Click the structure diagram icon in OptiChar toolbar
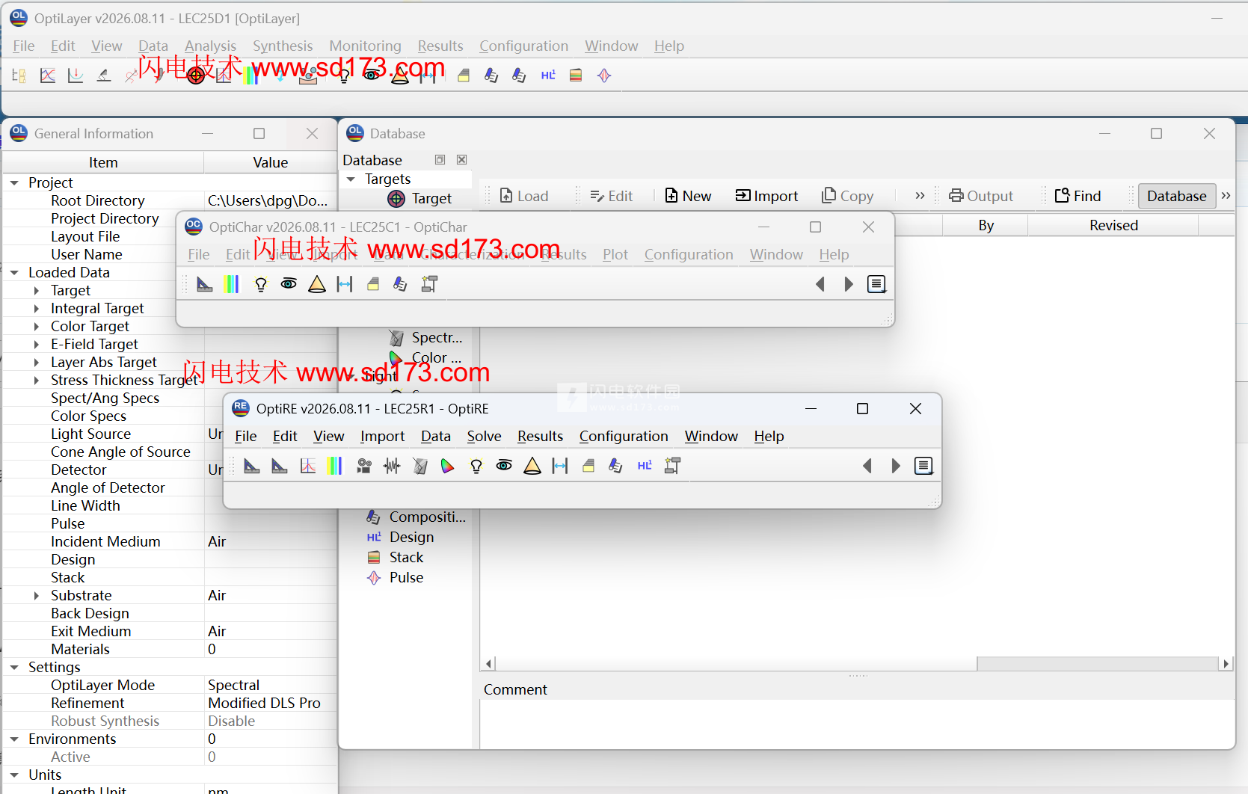Image resolution: width=1248 pixels, height=794 pixels. pos(429,284)
